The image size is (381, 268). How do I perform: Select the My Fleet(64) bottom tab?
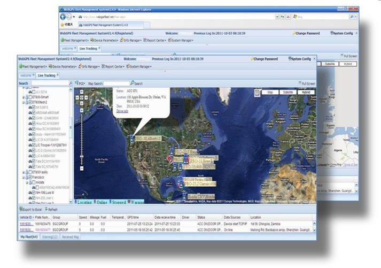coord(29,237)
